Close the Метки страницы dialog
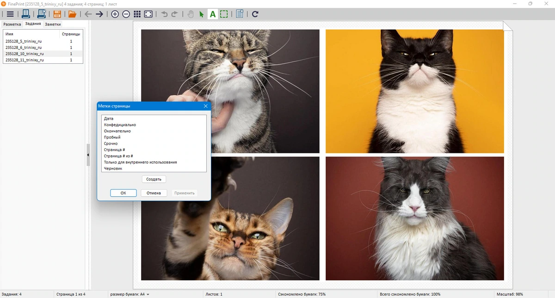Image resolution: width=555 pixels, height=298 pixels. [x=205, y=106]
